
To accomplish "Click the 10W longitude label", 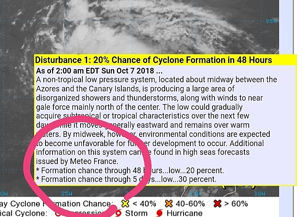I will pos(260,193).
